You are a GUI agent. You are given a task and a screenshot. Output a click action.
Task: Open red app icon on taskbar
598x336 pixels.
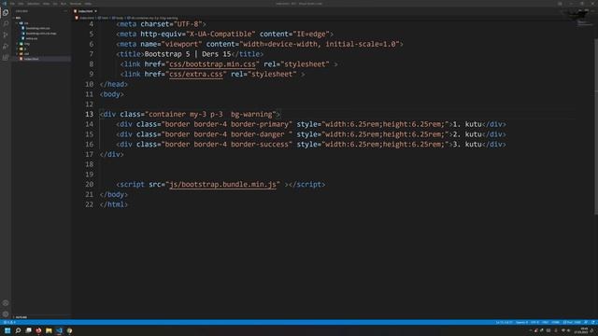[x=38, y=330]
